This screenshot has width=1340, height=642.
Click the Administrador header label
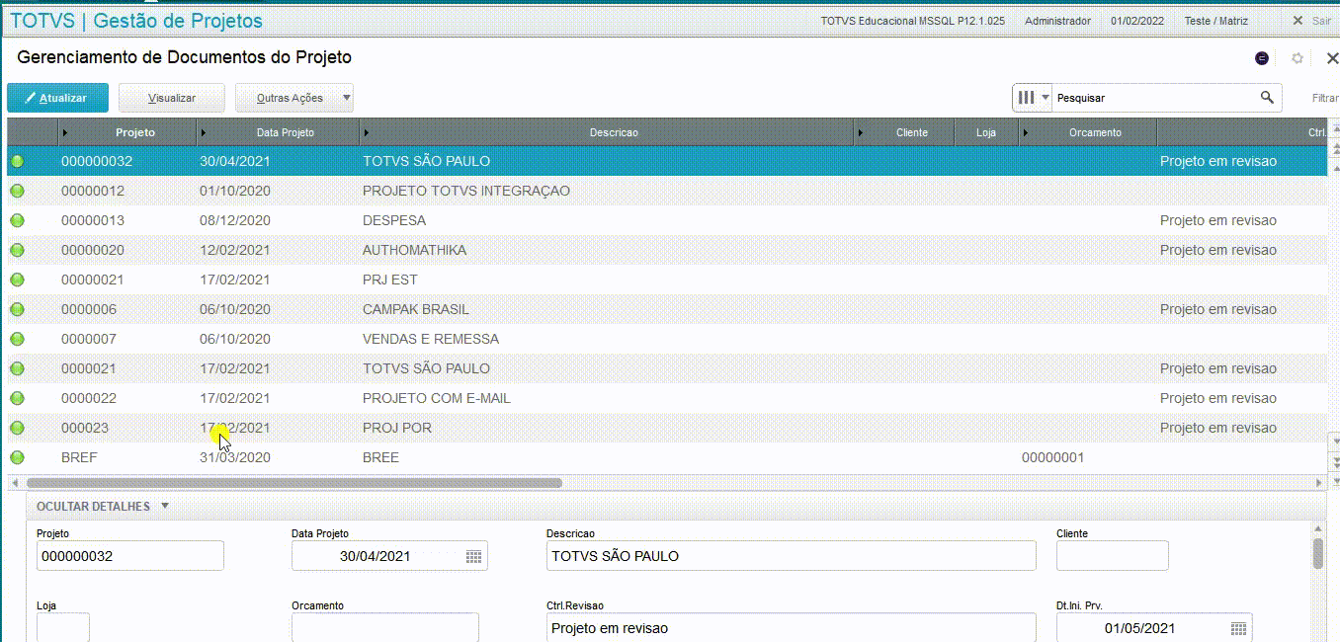point(1057,21)
